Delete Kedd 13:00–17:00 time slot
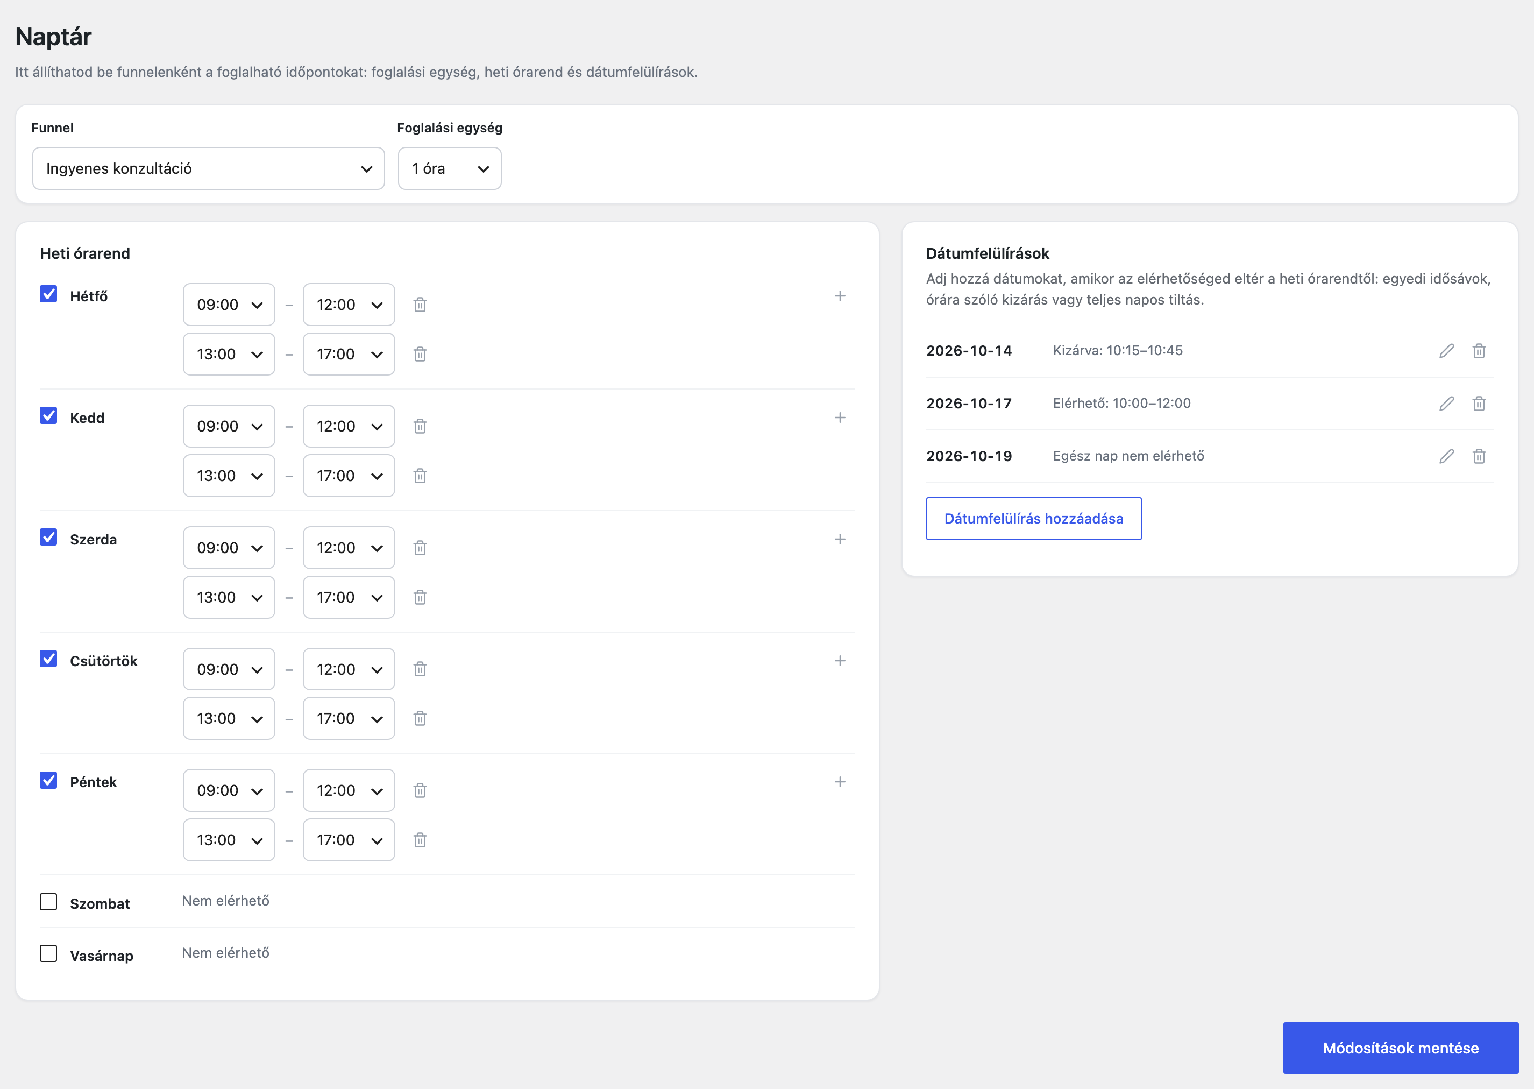The height and width of the screenshot is (1089, 1534). tap(420, 476)
